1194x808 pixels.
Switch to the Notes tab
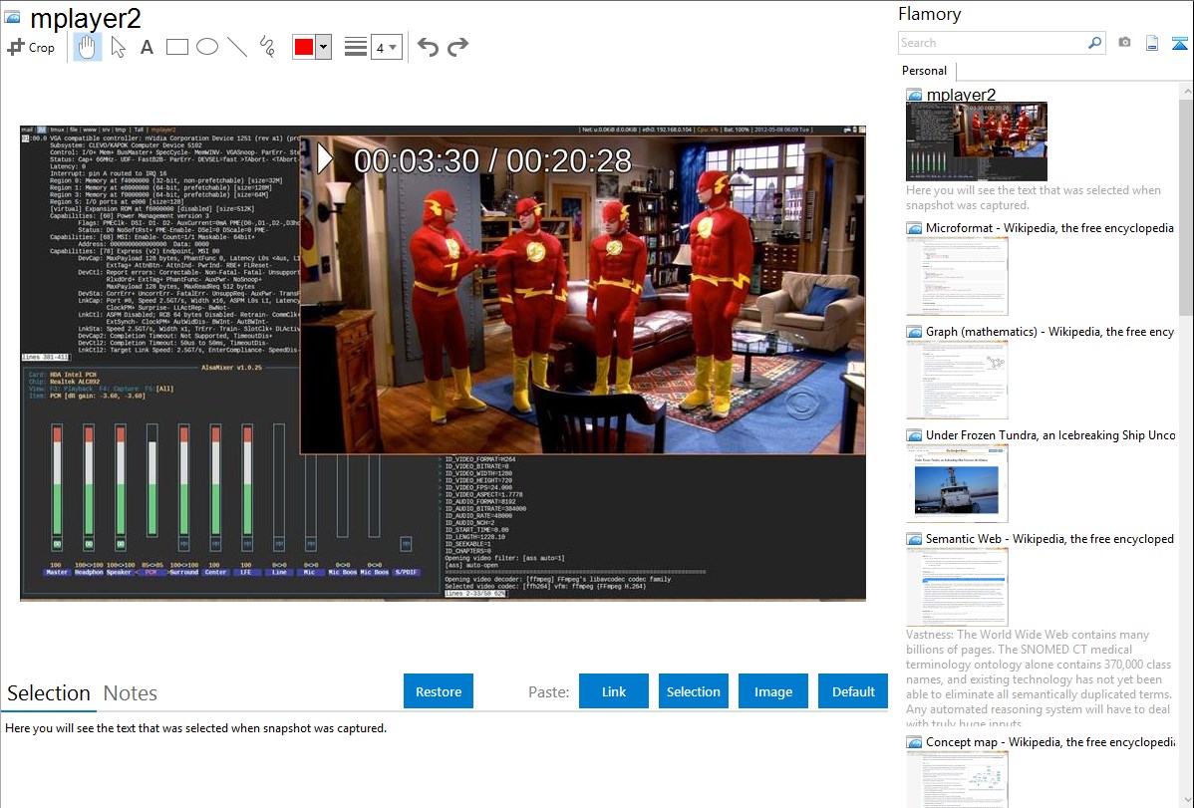click(x=131, y=693)
